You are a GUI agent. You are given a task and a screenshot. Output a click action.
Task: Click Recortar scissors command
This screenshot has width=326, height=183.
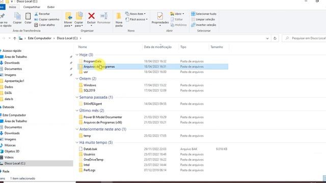pos(42,14)
